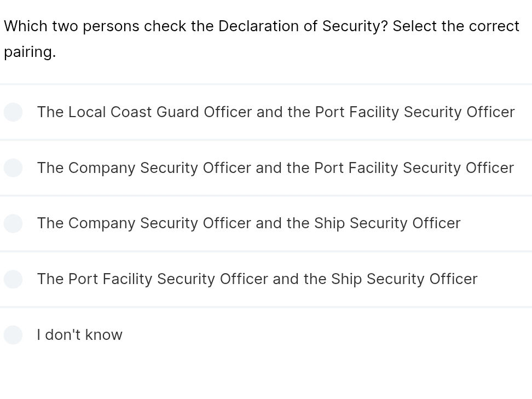Click the quiz question text
The height and width of the screenshot is (399, 532).
[261, 38]
